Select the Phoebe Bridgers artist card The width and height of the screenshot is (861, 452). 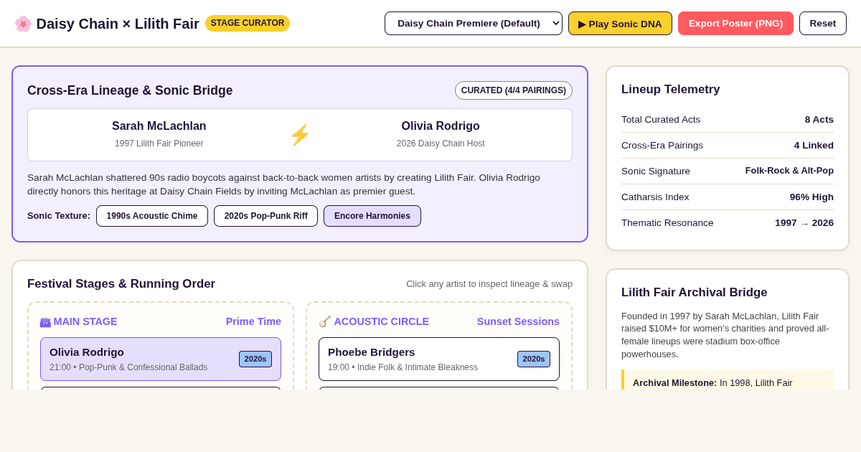click(439, 359)
